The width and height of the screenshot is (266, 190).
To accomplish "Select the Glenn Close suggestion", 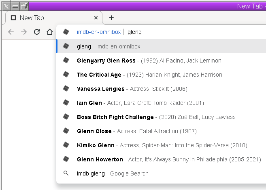I will (x=161, y=131).
